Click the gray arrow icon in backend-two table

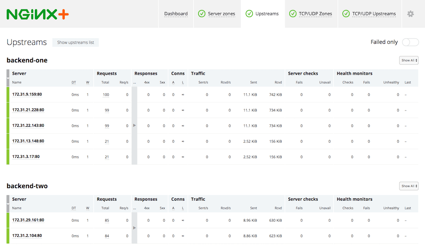134,228
